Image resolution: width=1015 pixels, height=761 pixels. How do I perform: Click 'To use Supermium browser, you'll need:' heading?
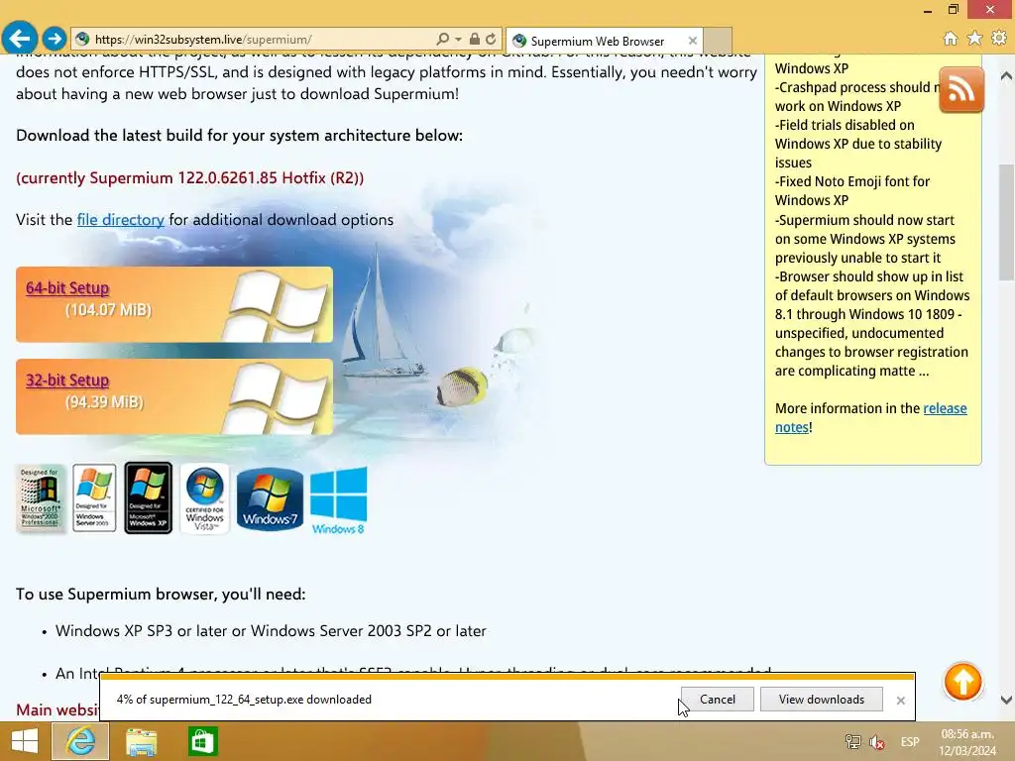pos(161,595)
